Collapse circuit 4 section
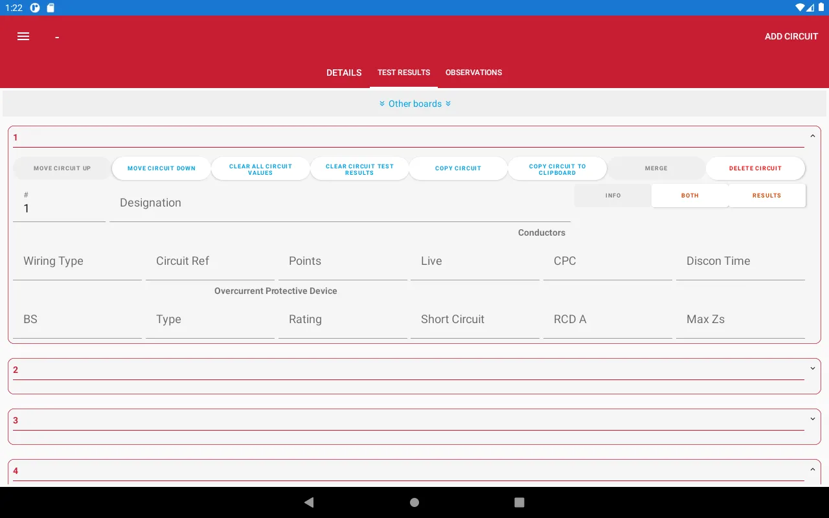Screen dimensions: 829x518 tap(813, 469)
